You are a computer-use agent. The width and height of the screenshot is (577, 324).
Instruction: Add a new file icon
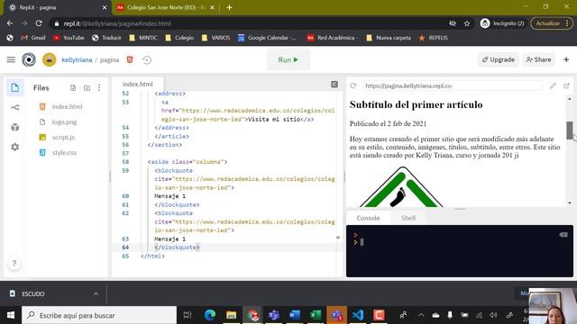coord(73,88)
